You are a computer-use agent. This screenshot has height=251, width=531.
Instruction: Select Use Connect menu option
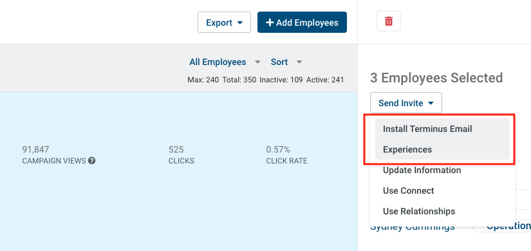tap(442, 191)
